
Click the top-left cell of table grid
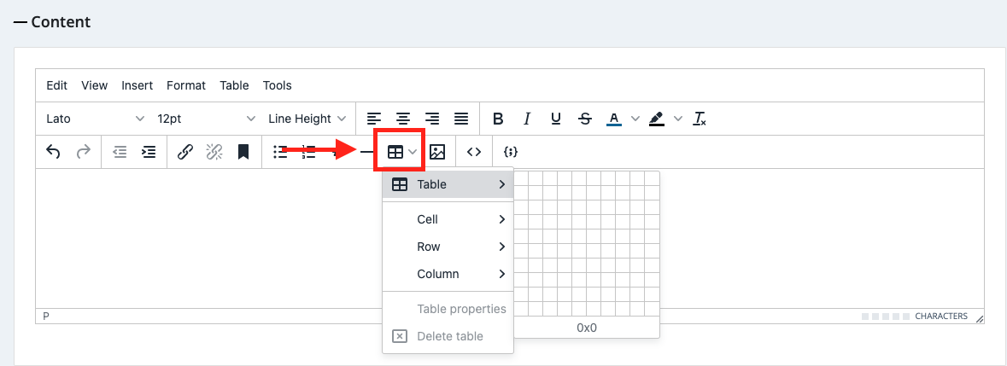tap(521, 177)
